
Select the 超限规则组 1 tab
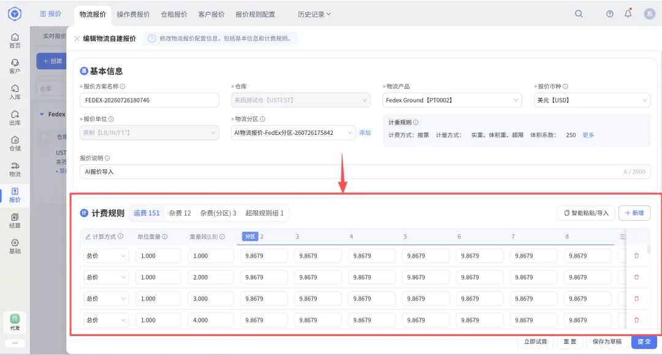pyautogui.click(x=264, y=213)
